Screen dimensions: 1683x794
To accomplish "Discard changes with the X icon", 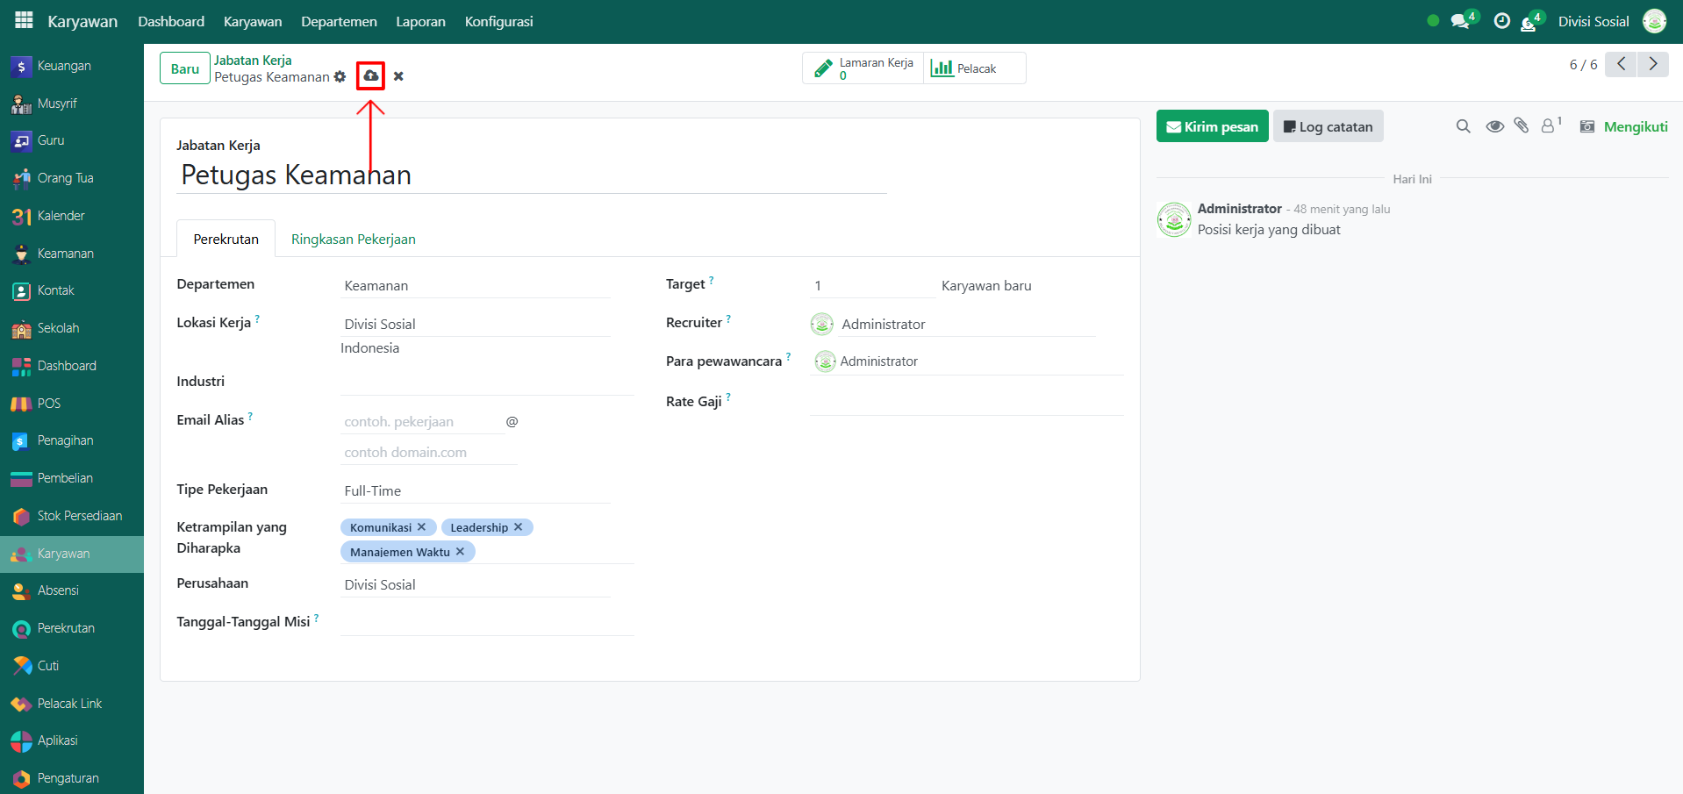I will pos(398,76).
